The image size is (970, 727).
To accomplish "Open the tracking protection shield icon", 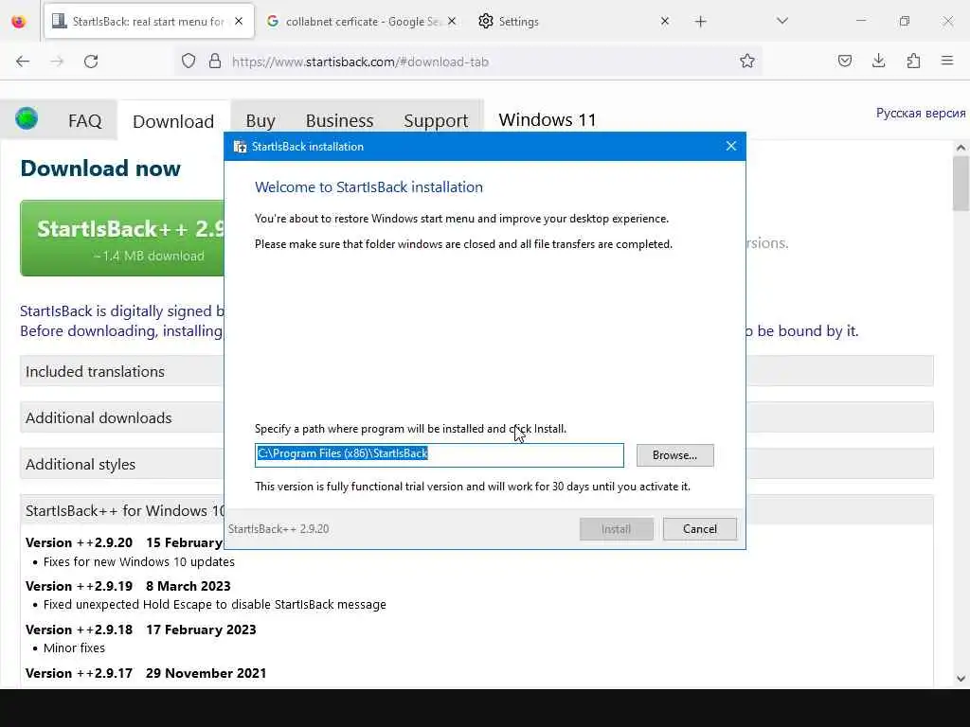I will coord(189,62).
